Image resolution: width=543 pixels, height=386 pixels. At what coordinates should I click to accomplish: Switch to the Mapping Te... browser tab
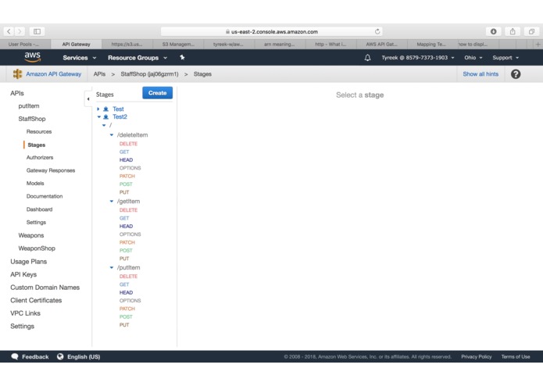click(431, 45)
